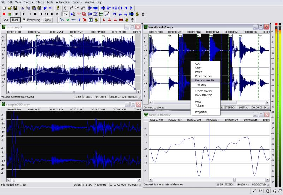
Task: Select Mark selection in the context menu
Action: [206, 95]
